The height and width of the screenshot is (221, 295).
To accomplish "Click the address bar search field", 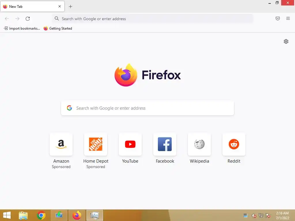I will (x=152, y=19).
